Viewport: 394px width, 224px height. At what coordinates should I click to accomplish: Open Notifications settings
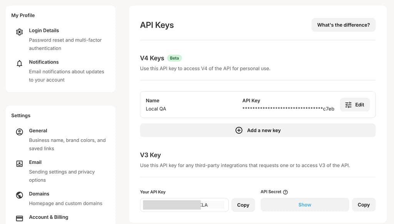tap(44, 62)
